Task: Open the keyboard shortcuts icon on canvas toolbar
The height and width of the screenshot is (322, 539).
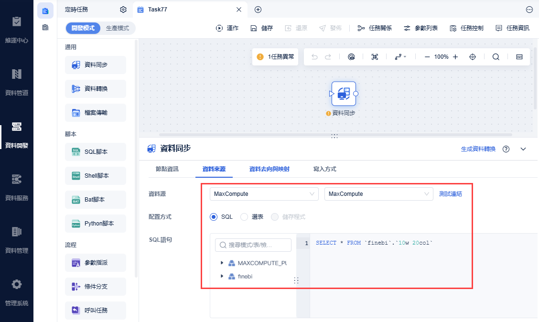Action: [519, 56]
